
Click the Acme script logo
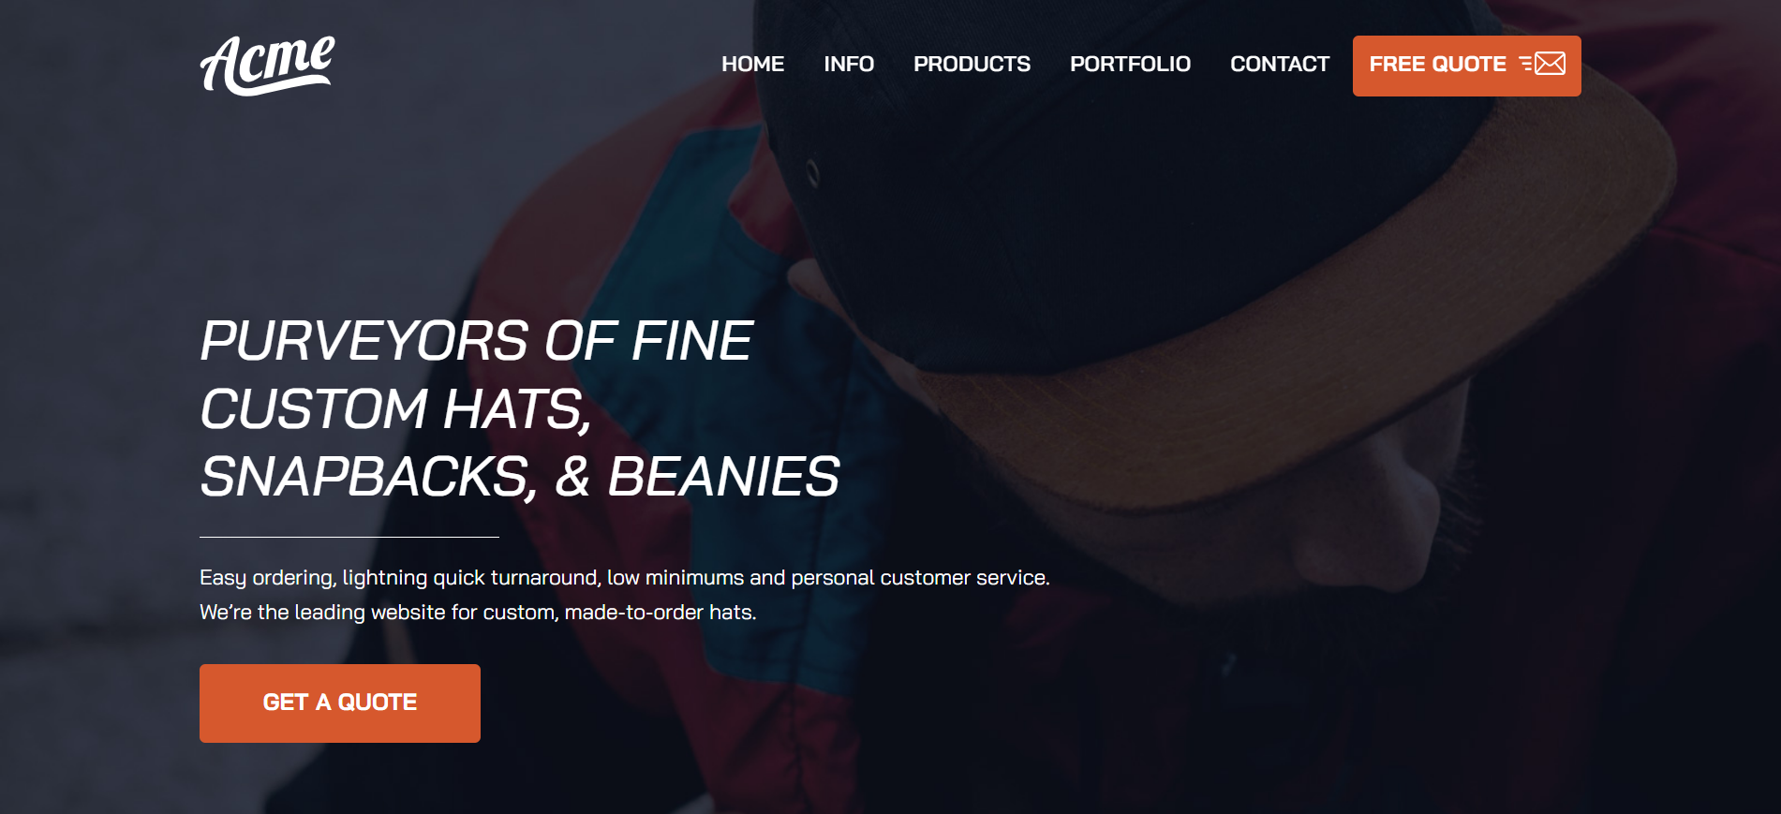click(x=267, y=66)
